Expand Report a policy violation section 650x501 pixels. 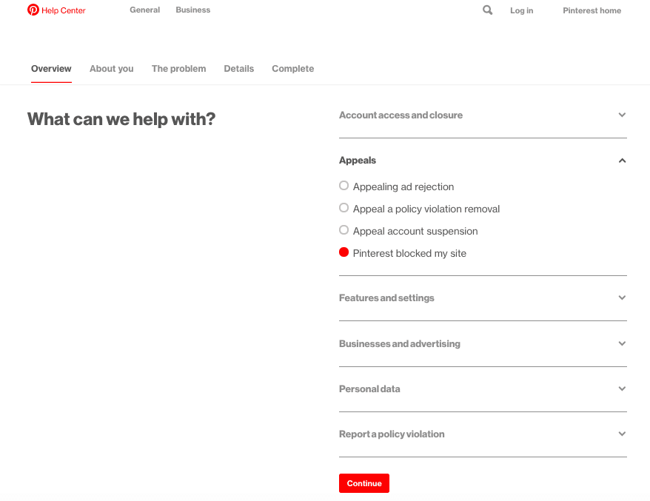click(483, 434)
